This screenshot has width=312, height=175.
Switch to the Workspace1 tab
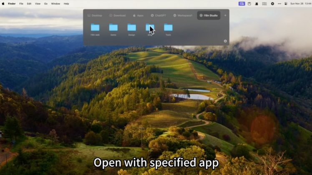tap(183, 15)
